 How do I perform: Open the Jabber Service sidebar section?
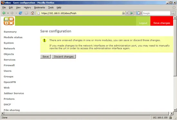[14, 93]
